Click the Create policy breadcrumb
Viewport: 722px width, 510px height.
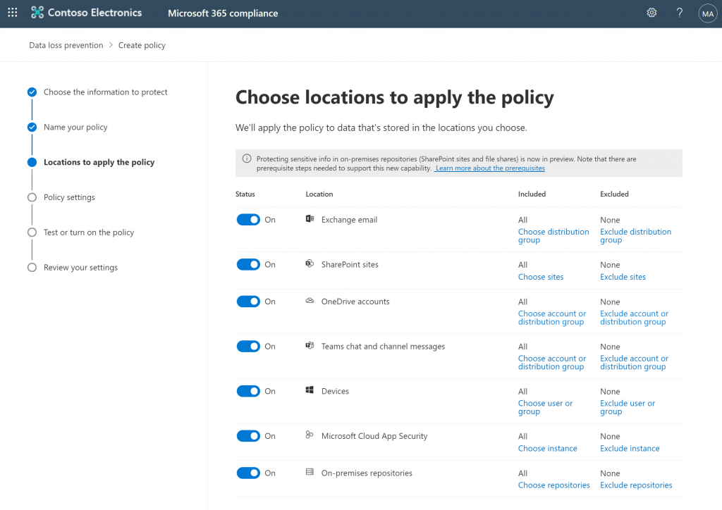[142, 45]
